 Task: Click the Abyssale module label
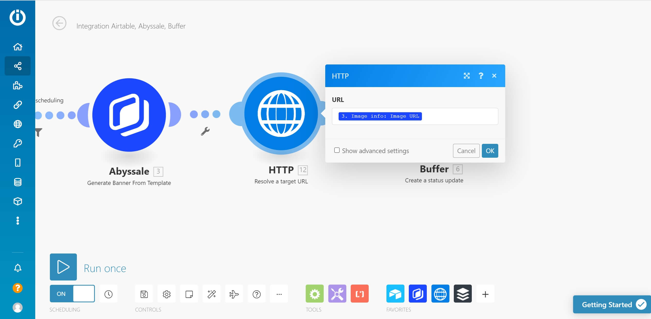tap(129, 171)
